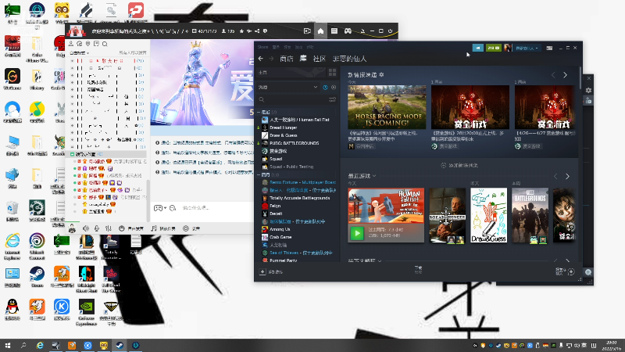Show next news cards with right arrow
Image resolution: width=625 pixels, height=352 pixels.
565,75
